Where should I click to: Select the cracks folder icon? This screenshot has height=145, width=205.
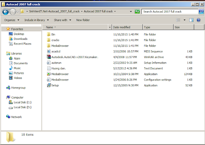click(49, 40)
